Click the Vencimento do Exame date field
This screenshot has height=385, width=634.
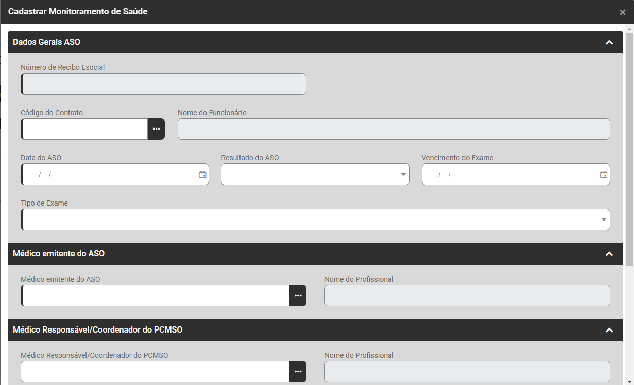pos(509,174)
